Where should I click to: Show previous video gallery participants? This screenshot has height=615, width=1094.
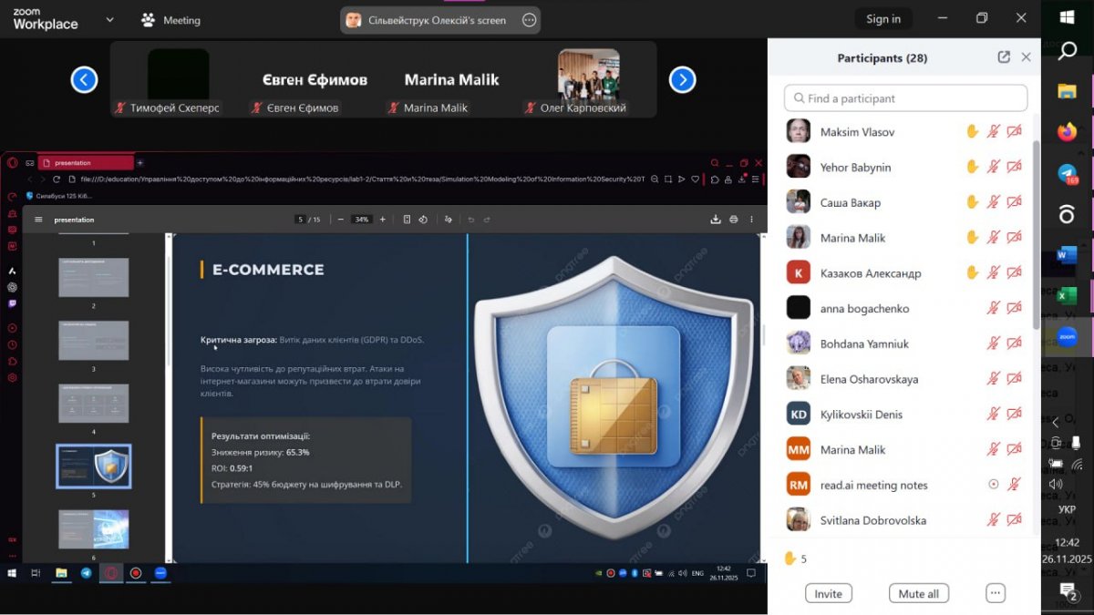coord(84,80)
